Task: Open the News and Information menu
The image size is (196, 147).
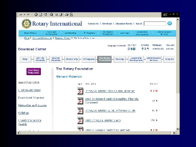Action: click(51, 33)
